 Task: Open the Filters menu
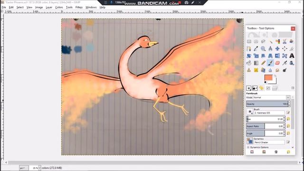[79, 8]
